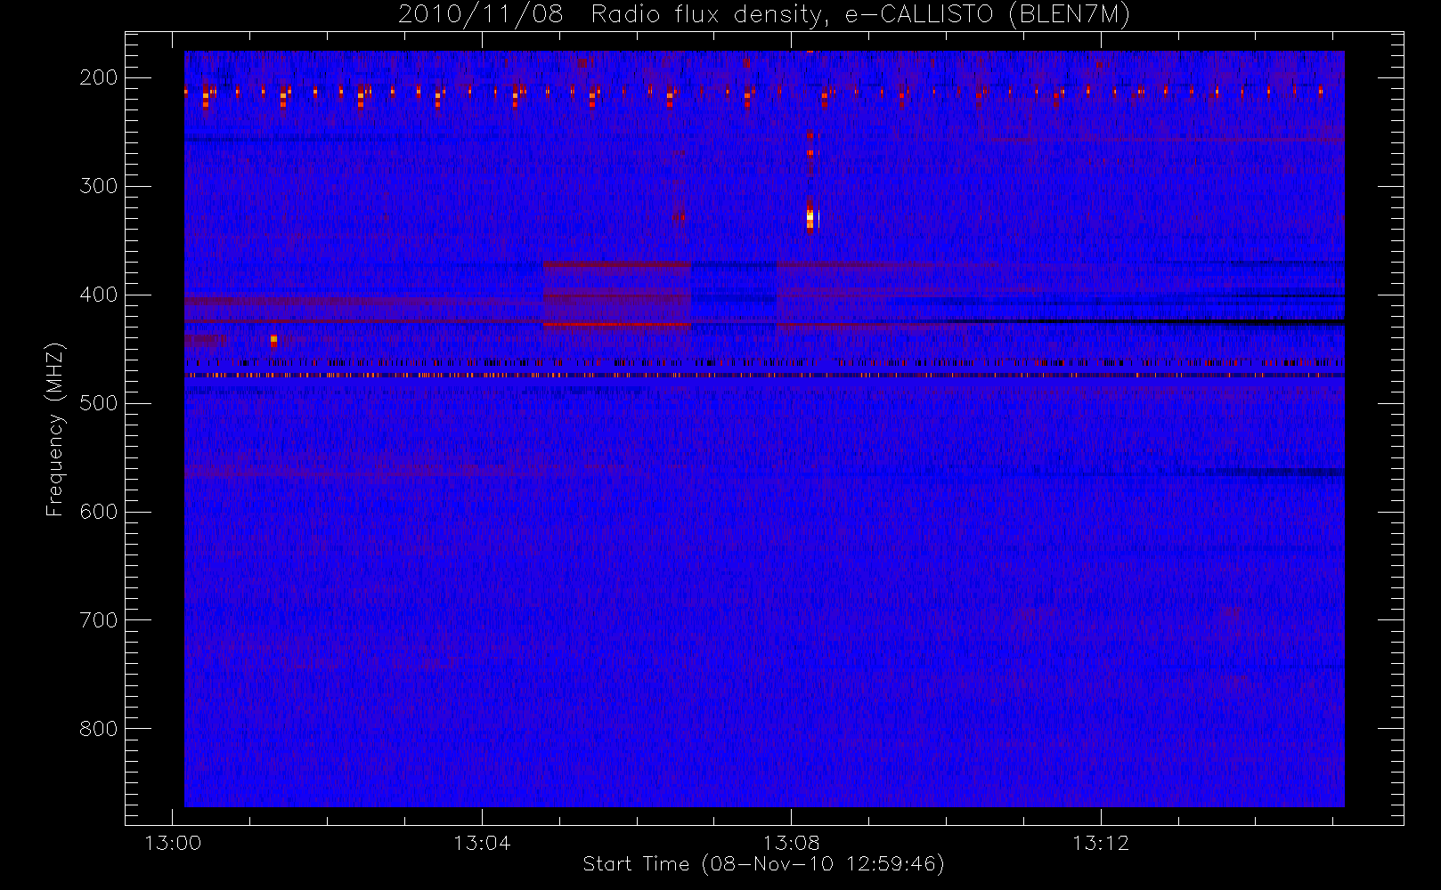Click the 'Start Time (08-Nov-10 12:59:46)' label
Image resolution: width=1441 pixels, height=890 pixels.
763,864
